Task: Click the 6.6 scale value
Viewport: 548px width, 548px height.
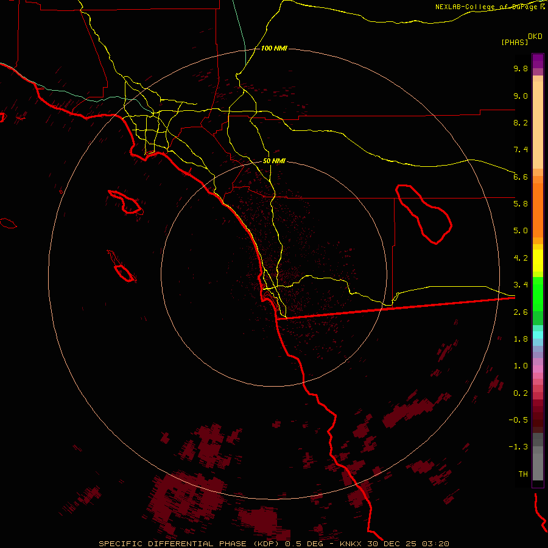Action: coord(521,177)
